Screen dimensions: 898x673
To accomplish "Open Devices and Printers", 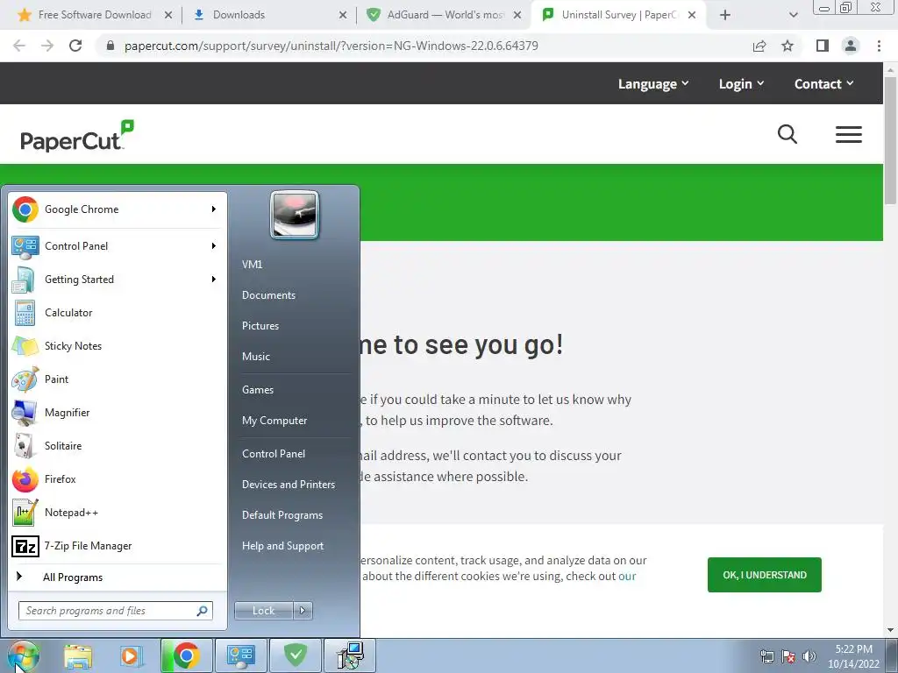I will click(x=289, y=485).
